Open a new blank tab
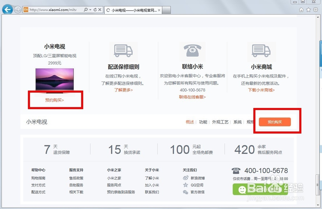322x209 pixels. (x=166, y=10)
